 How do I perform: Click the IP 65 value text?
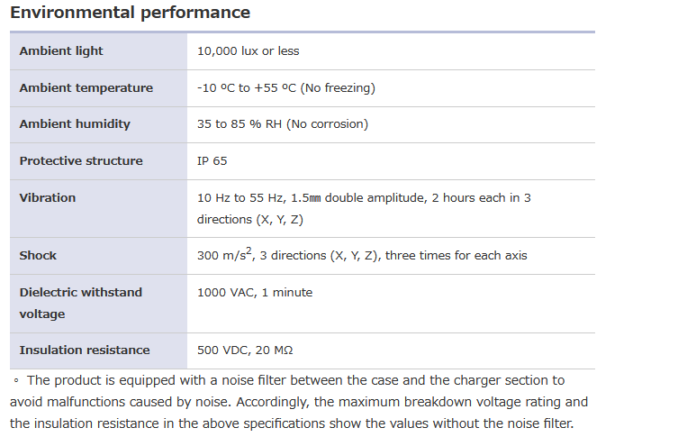tap(212, 161)
